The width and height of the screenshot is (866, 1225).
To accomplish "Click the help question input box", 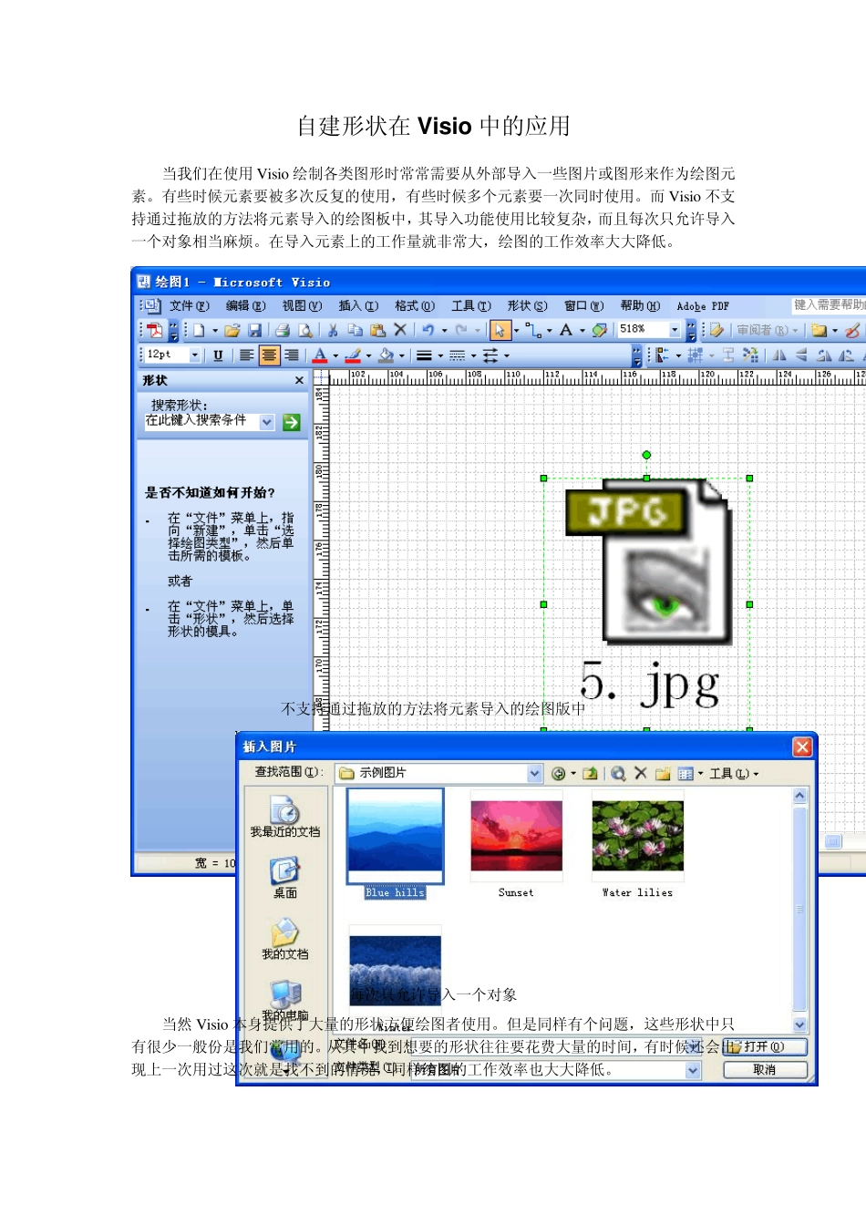I will click(x=829, y=305).
